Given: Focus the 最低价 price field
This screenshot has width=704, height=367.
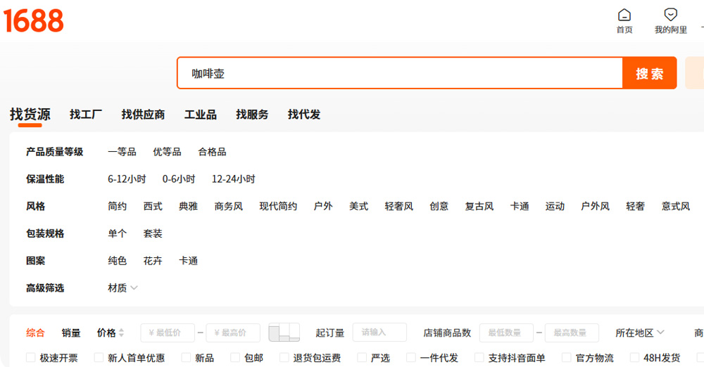Looking at the screenshot, I should (x=168, y=333).
